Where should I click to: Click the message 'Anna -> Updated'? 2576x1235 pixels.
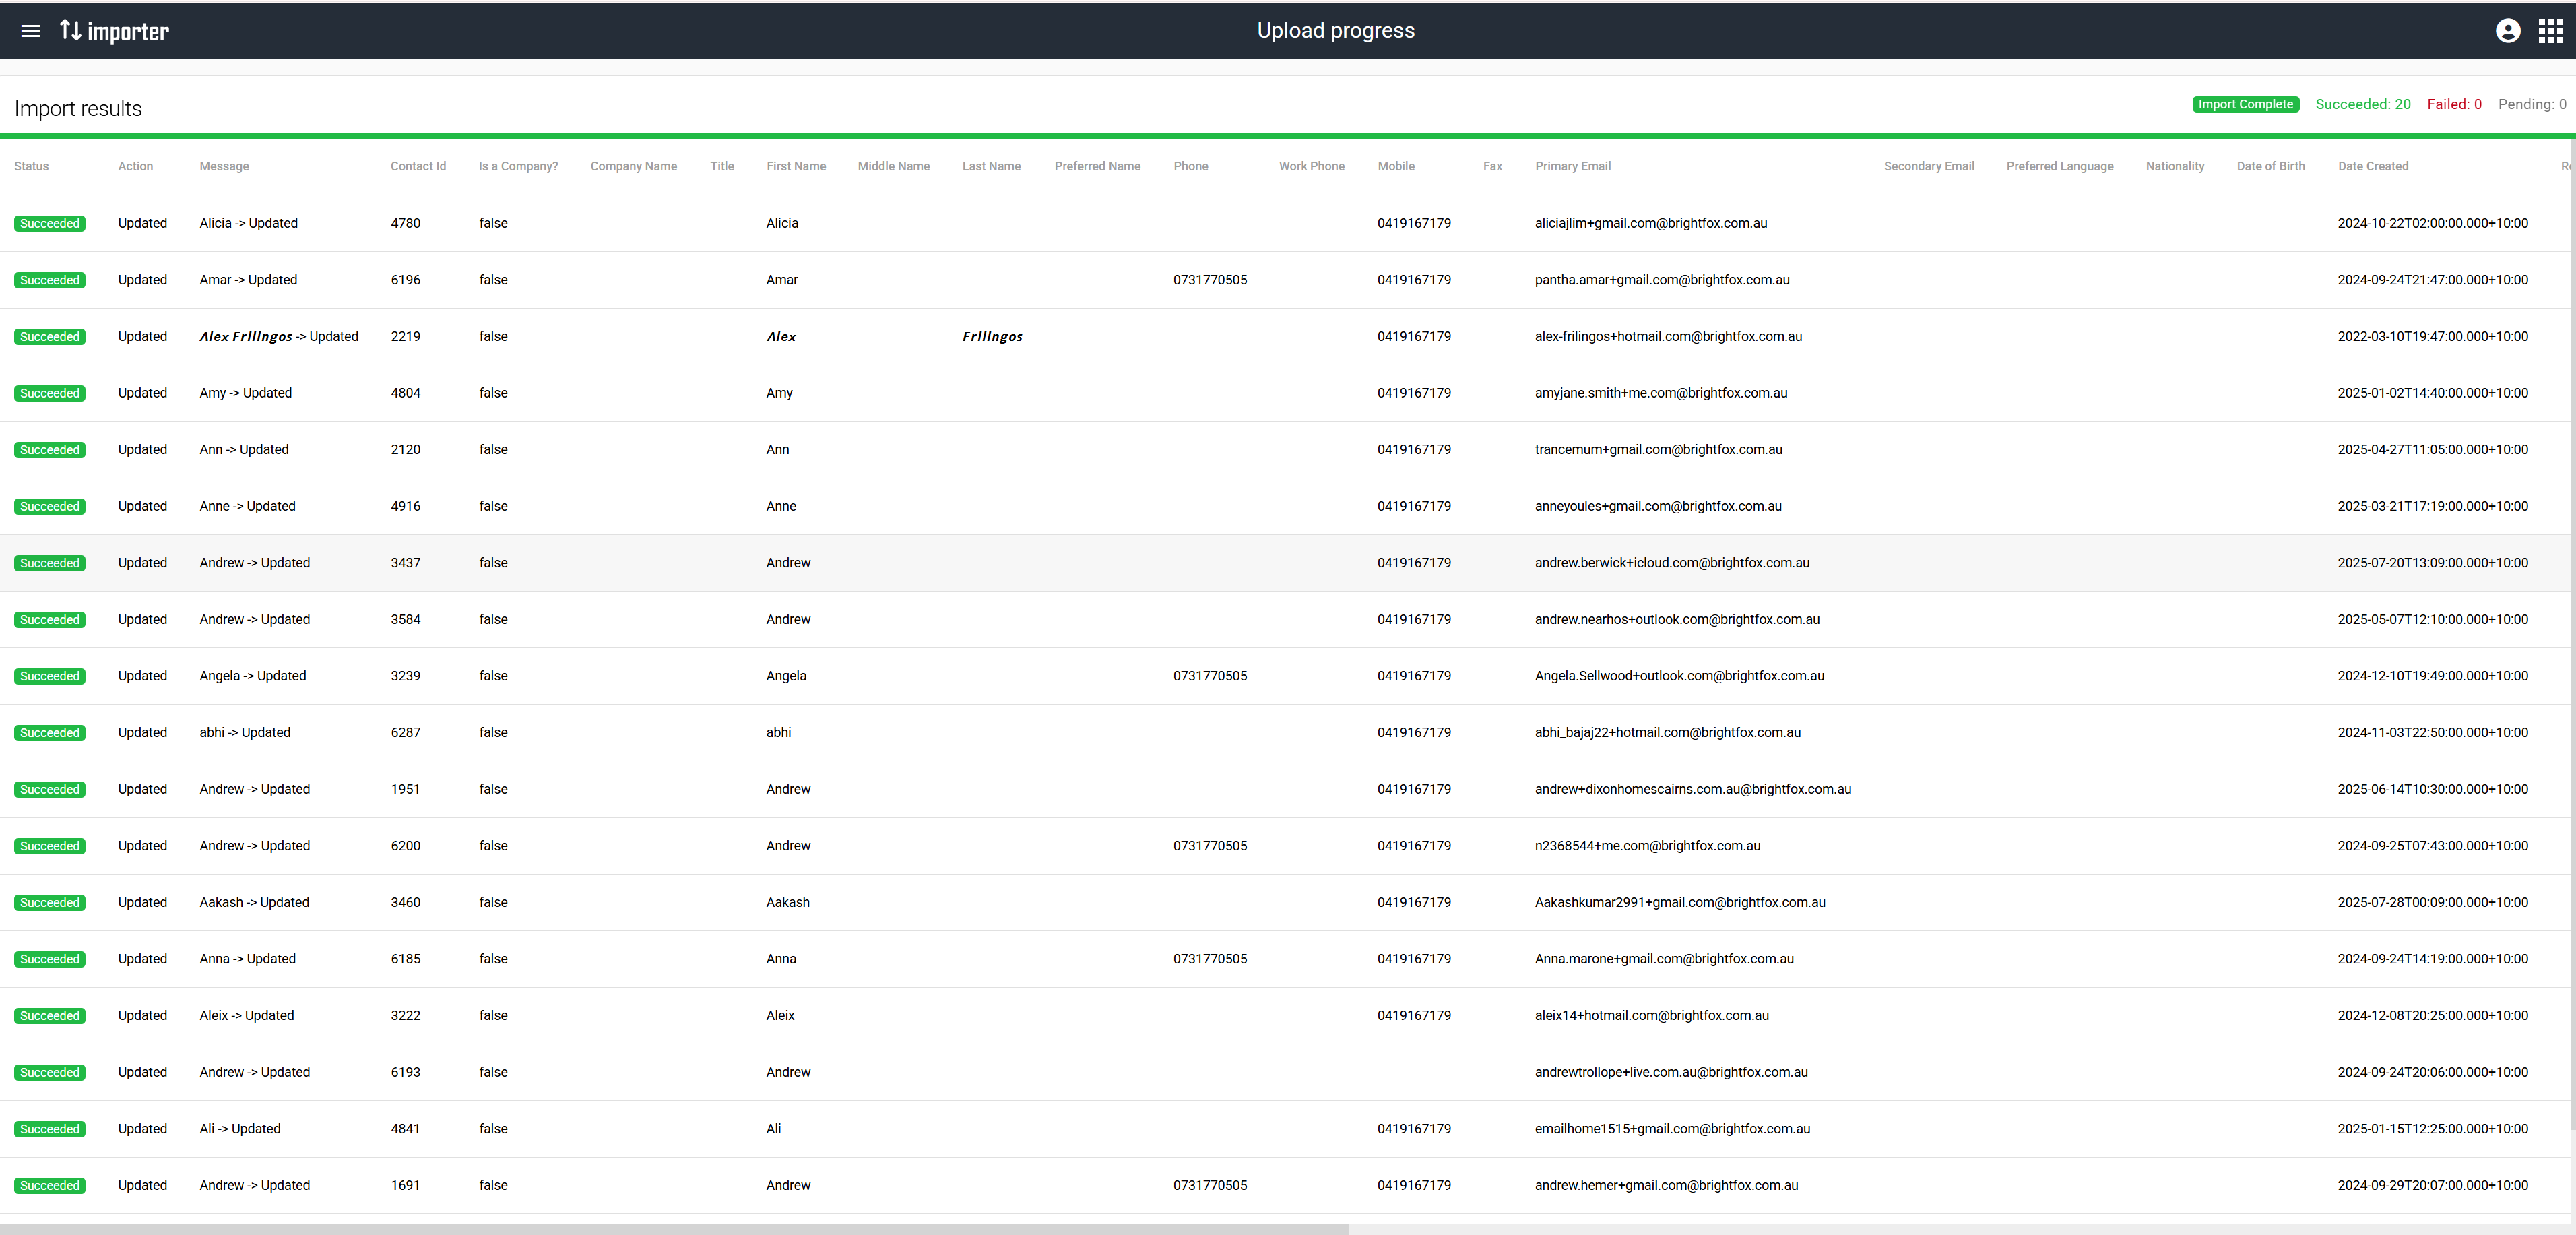click(x=247, y=959)
